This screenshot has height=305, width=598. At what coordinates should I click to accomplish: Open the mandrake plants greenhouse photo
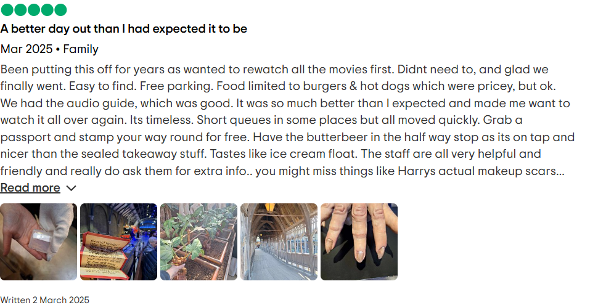point(199,242)
